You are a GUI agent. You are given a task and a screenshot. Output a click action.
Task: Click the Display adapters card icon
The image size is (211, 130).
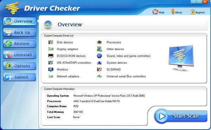tap(51, 49)
